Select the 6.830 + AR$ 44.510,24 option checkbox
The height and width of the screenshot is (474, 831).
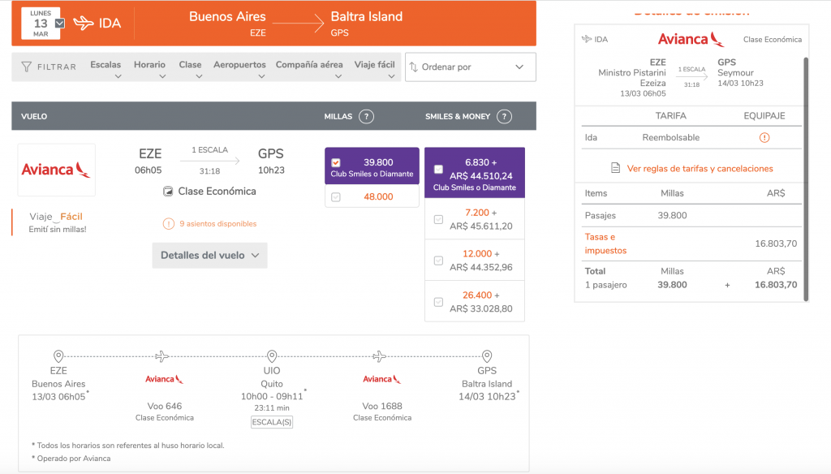(438, 170)
